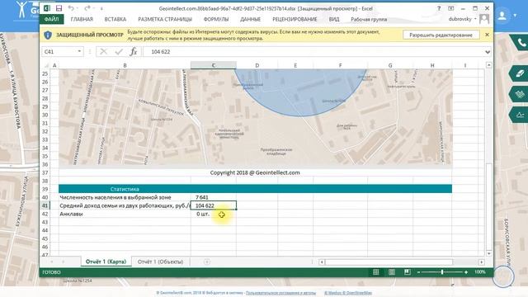Open the Excel help question mark
The height and width of the screenshot is (297, 528).
pos(439,8)
